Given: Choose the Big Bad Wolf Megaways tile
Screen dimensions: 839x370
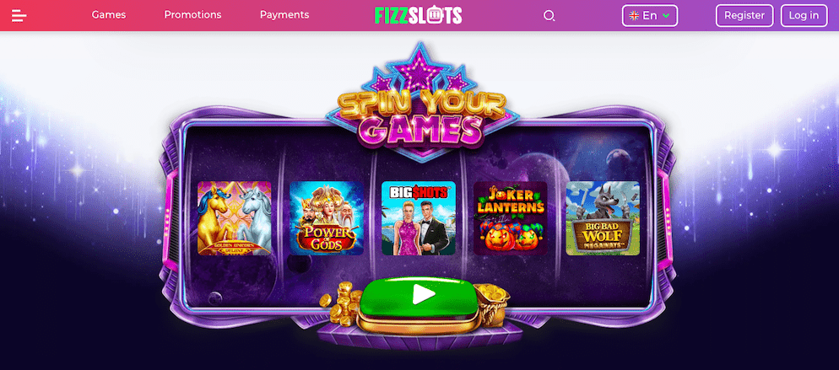Looking at the screenshot, I should [x=603, y=218].
